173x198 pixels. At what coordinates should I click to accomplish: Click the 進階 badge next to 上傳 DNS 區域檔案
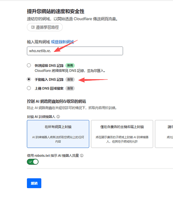(x=70, y=88)
